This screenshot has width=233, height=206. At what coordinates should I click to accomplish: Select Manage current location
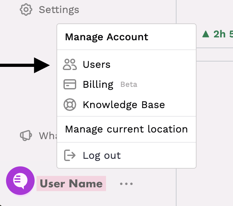coord(126,129)
